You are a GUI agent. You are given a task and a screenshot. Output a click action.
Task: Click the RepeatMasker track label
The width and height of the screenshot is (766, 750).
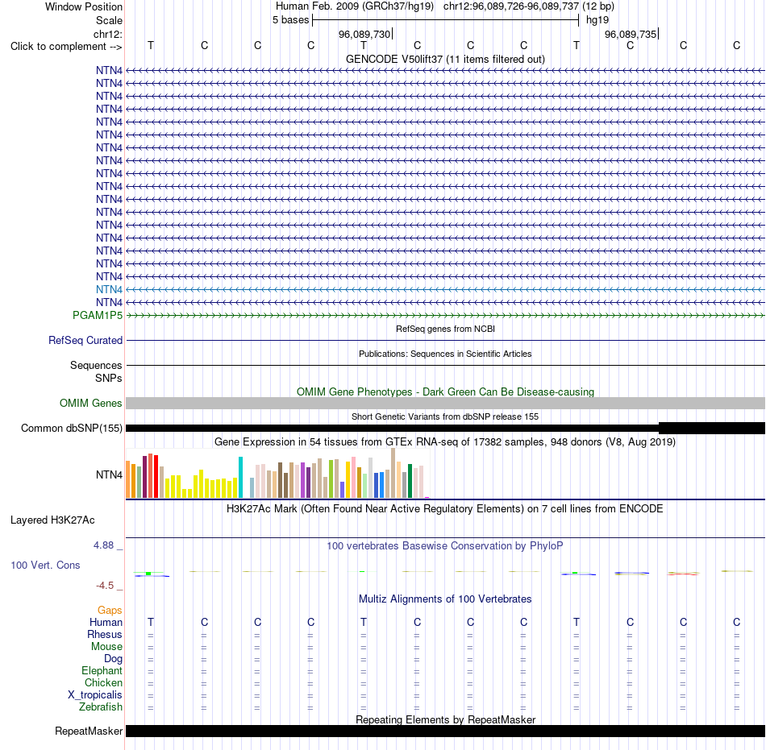click(x=89, y=731)
